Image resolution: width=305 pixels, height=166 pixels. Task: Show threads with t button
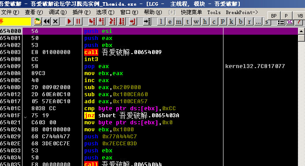pyautogui.click(x=187, y=22)
